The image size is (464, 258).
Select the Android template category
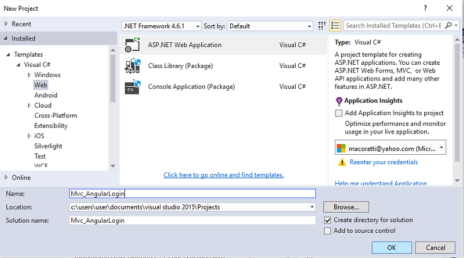point(45,95)
